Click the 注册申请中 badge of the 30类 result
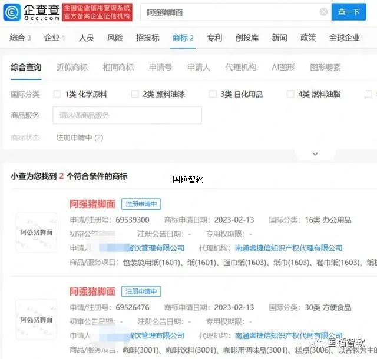 pyautogui.click(x=141, y=291)
